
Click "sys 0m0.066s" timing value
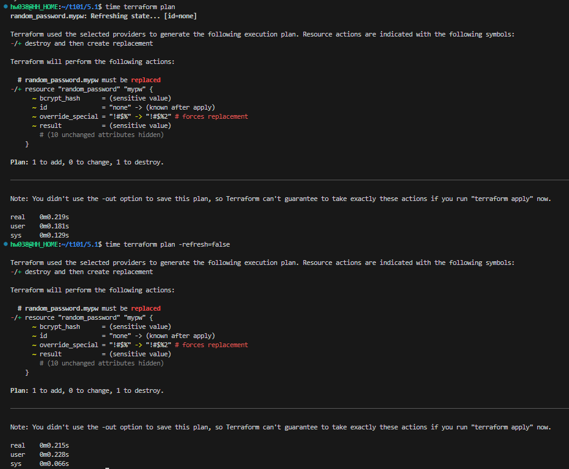[x=54, y=464]
